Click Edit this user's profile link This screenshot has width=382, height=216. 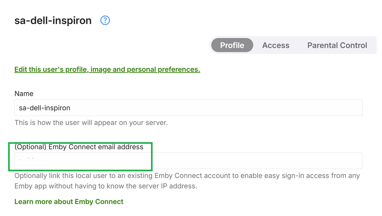[x=107, y=70]
